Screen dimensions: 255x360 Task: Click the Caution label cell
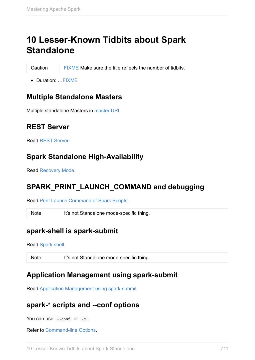point(39,68)
